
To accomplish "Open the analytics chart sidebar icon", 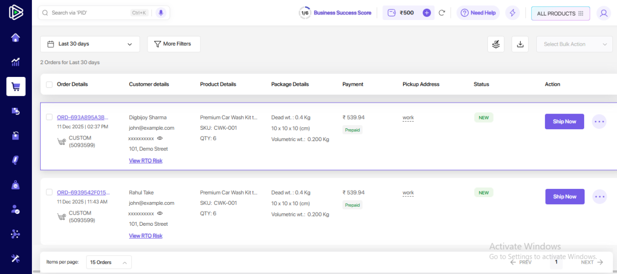I will tap(15, 62).
